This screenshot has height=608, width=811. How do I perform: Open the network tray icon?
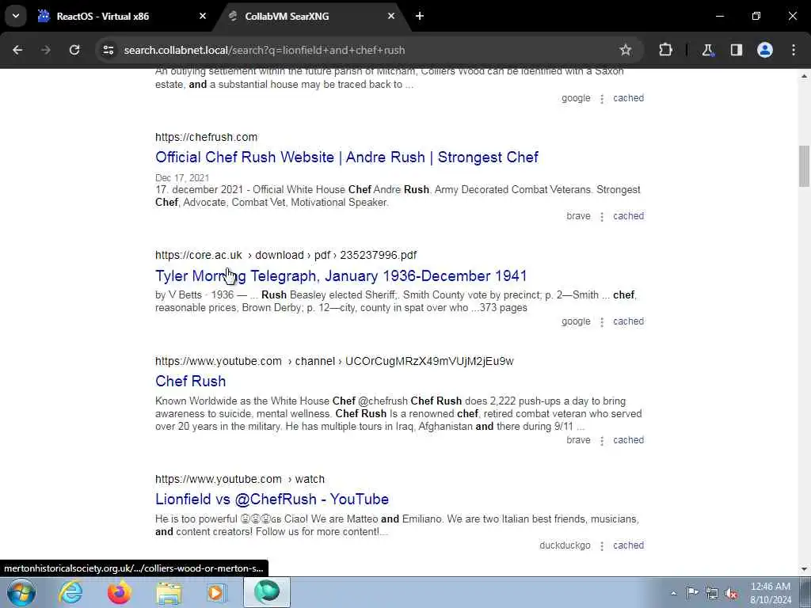[712, 593]
